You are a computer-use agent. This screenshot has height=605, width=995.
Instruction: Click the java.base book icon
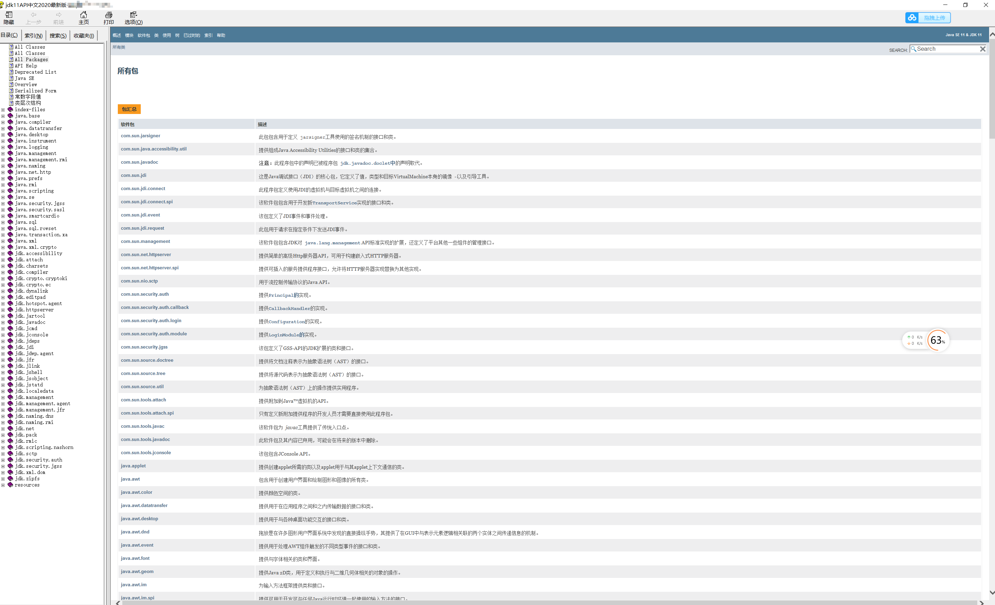click(10, 116)
